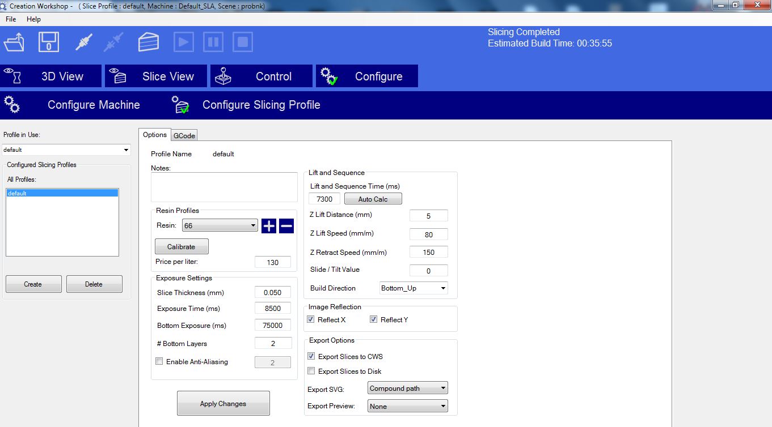Viewport: 772px width, 427px height.
Task: Click the Apply Changes button
Action: tap(223, 404)
